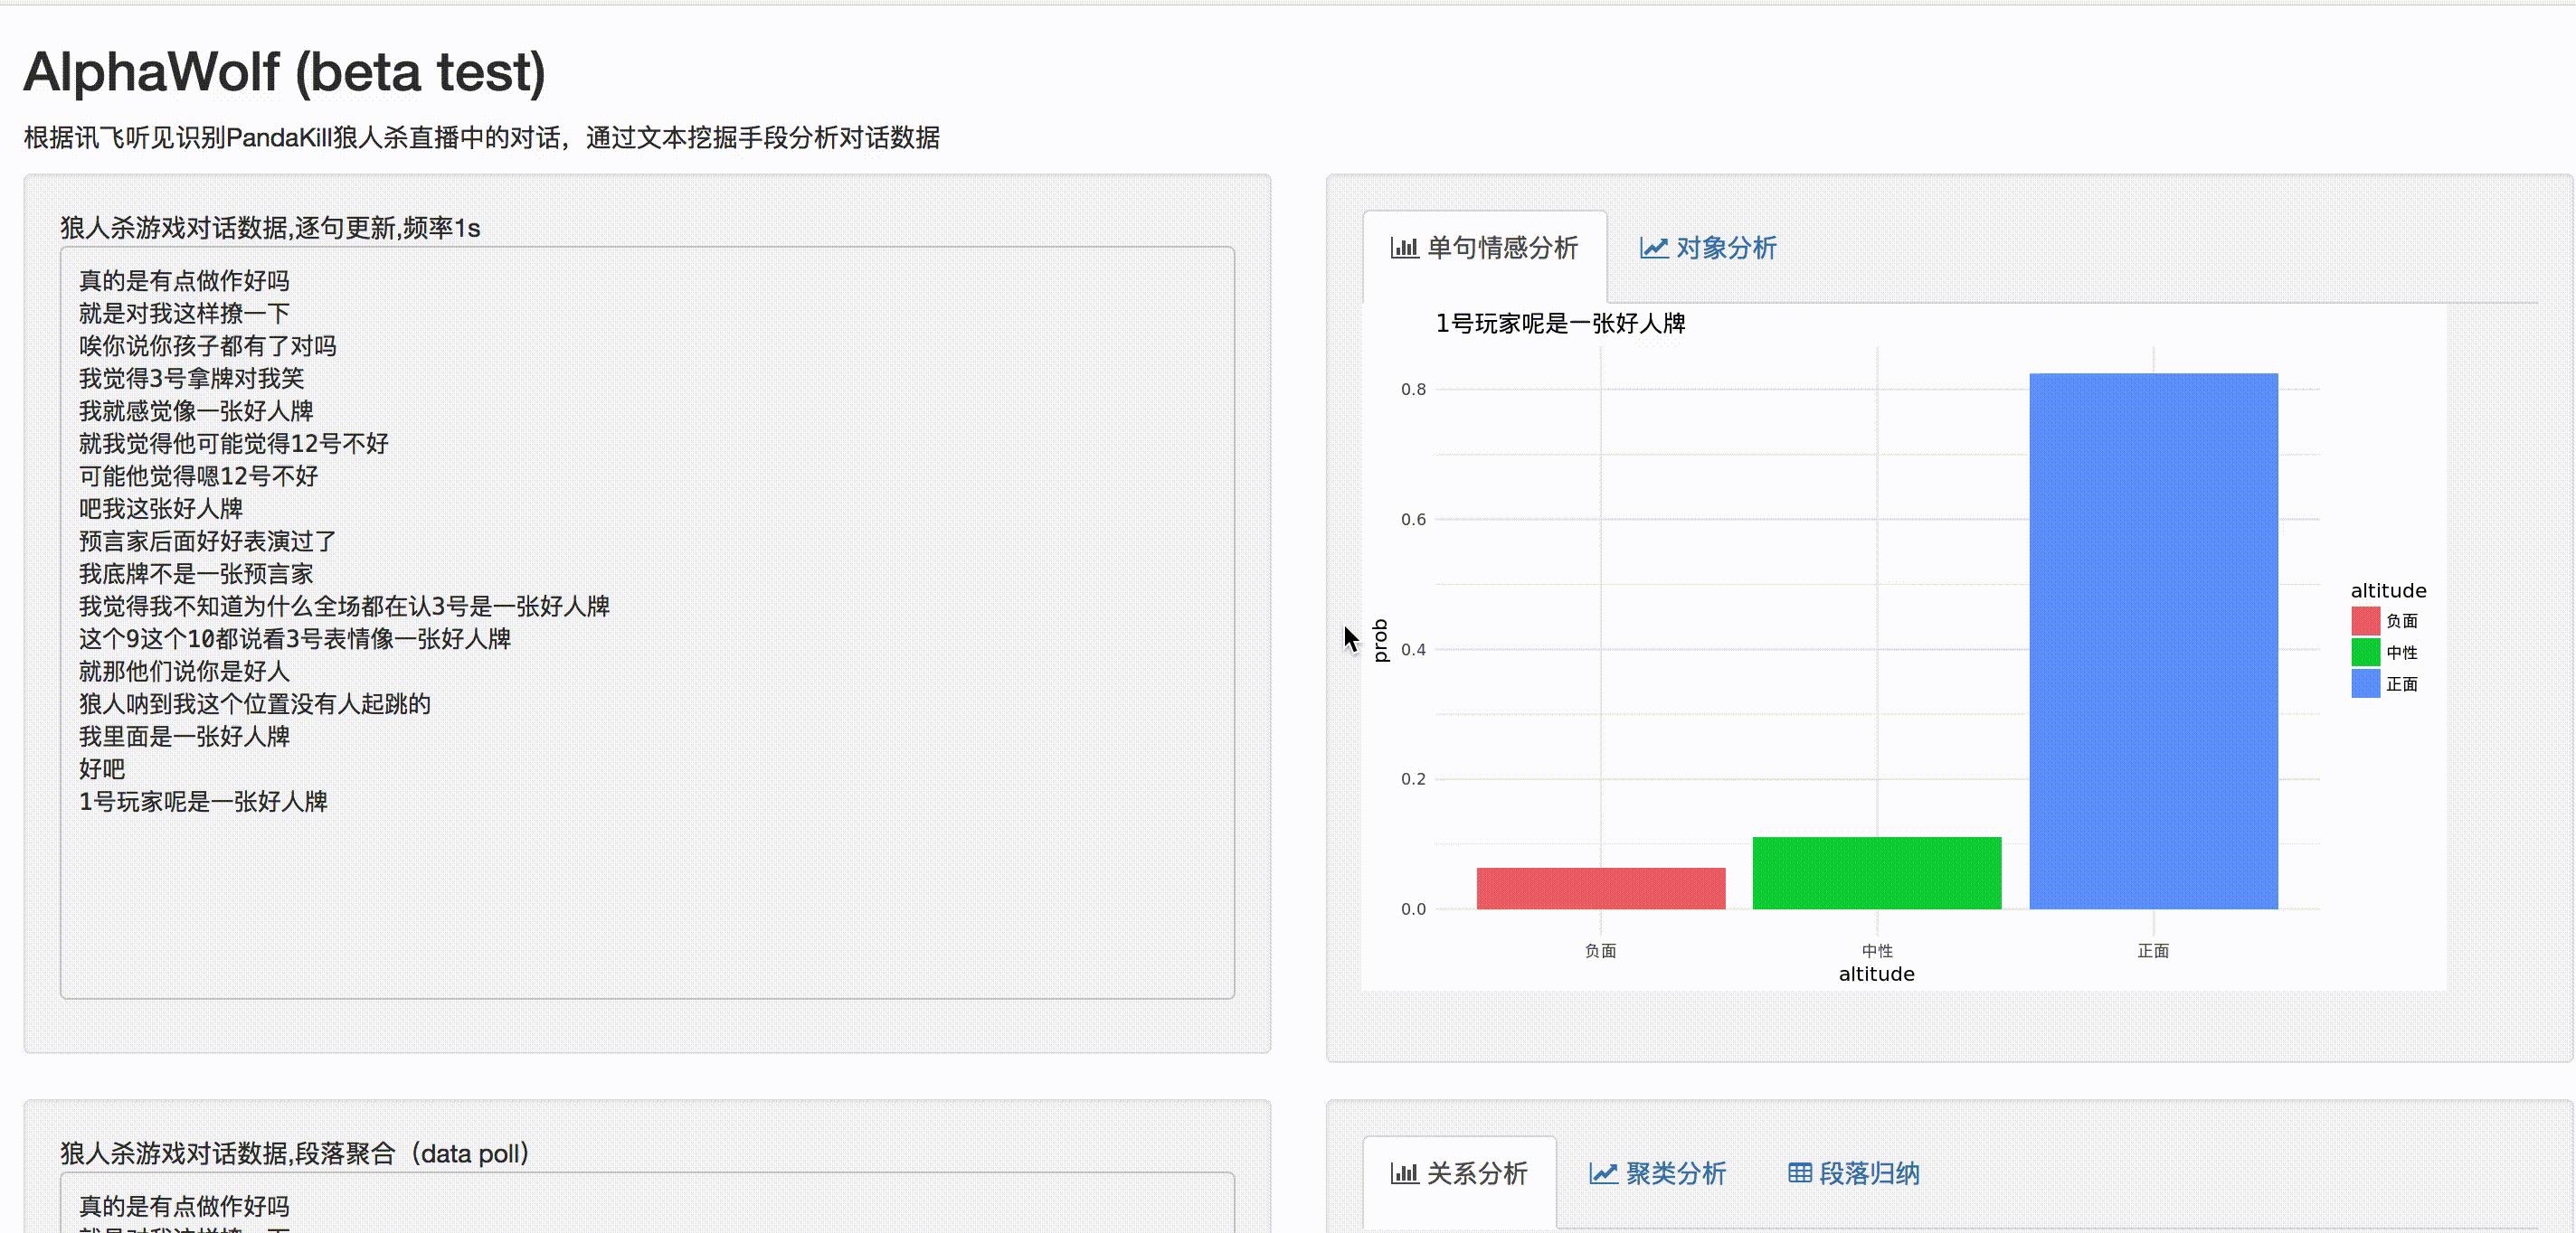Click the line 唉你说你孩子都有了对吗
This screenshot has height=1233, width=2576.
click(x=208, y=345)
